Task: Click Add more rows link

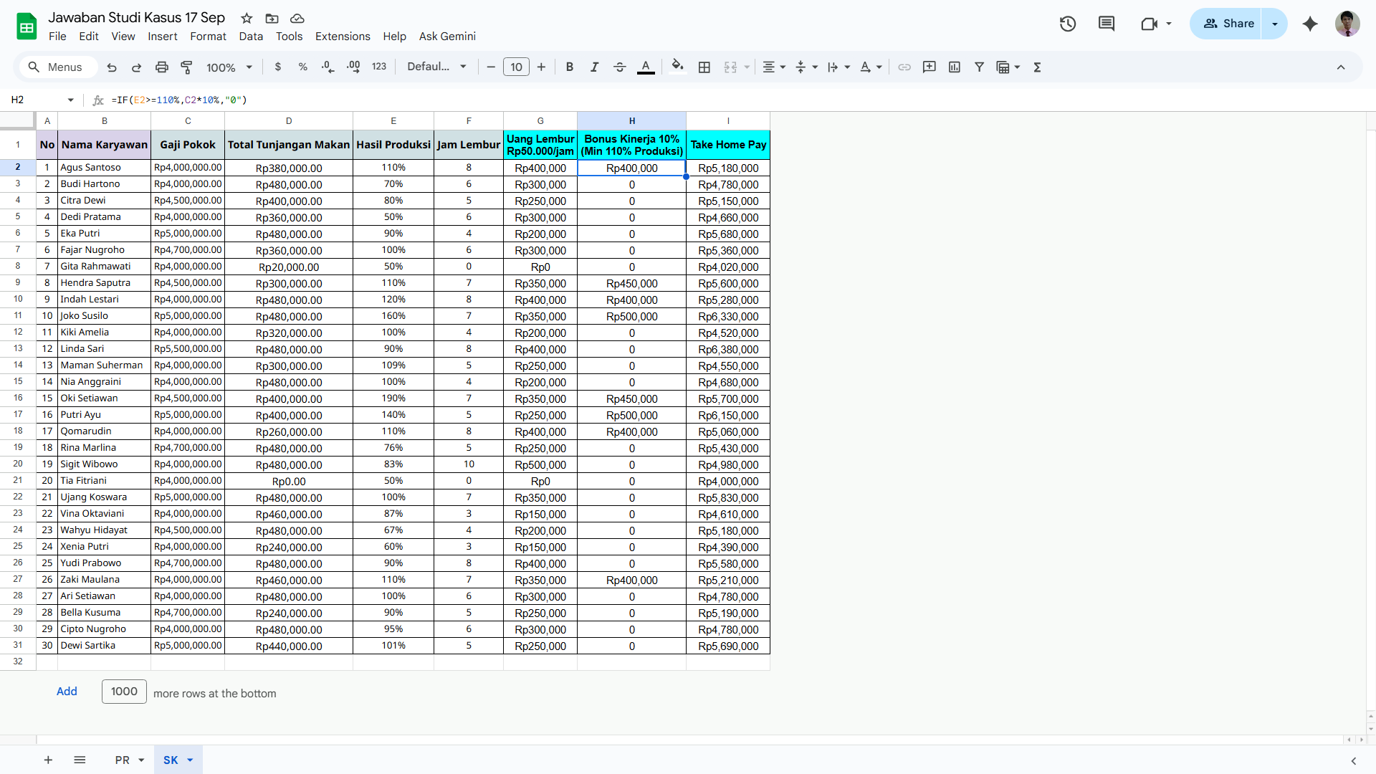Action: point(67,692)
